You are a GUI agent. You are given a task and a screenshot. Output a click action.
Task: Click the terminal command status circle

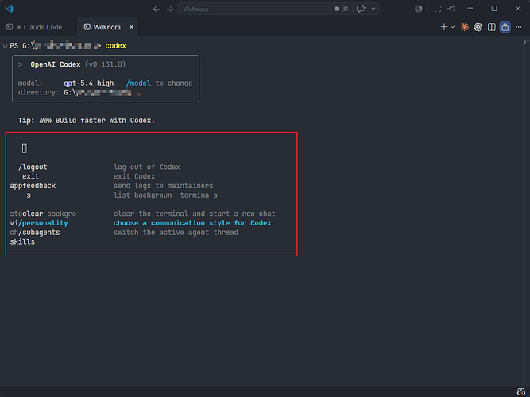[x=5, y=45]
